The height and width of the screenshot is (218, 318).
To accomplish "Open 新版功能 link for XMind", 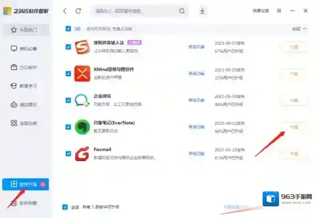I will tap(196, 74).
